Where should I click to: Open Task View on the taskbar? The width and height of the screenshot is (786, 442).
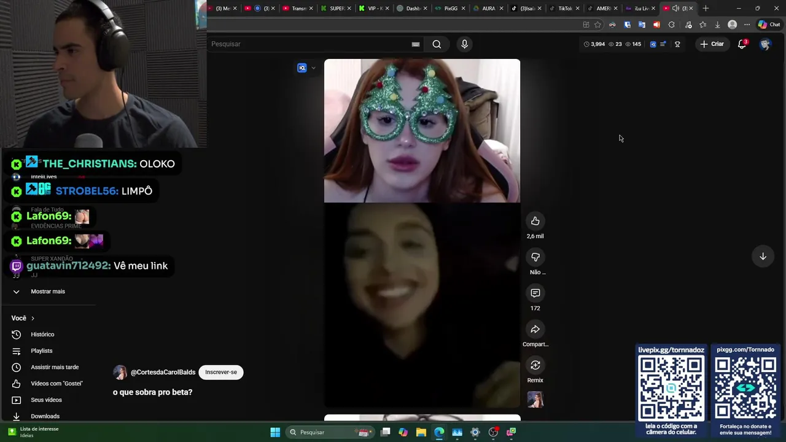click(386, 432)
